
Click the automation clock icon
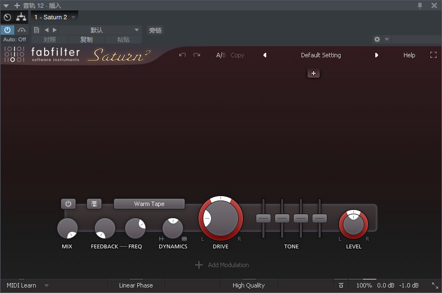[7, 17]
